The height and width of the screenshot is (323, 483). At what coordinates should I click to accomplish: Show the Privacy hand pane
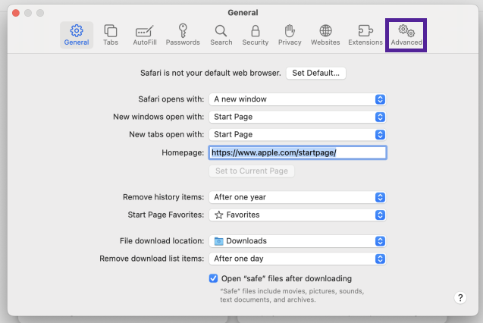pos(290,35)
